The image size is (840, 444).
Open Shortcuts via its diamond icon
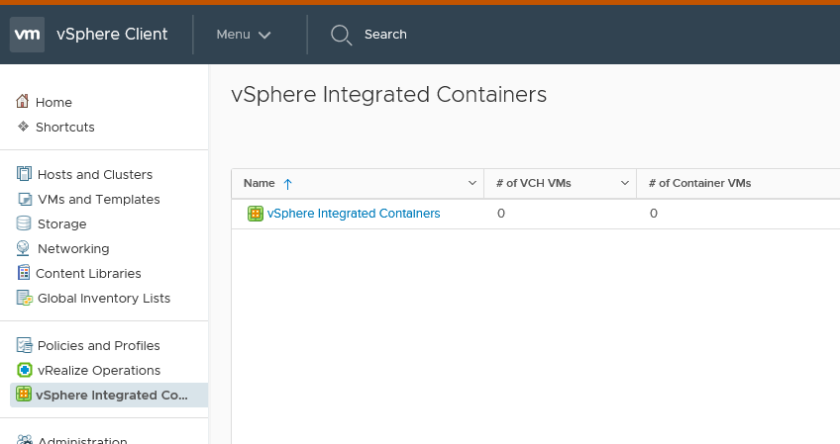[23, 127]
